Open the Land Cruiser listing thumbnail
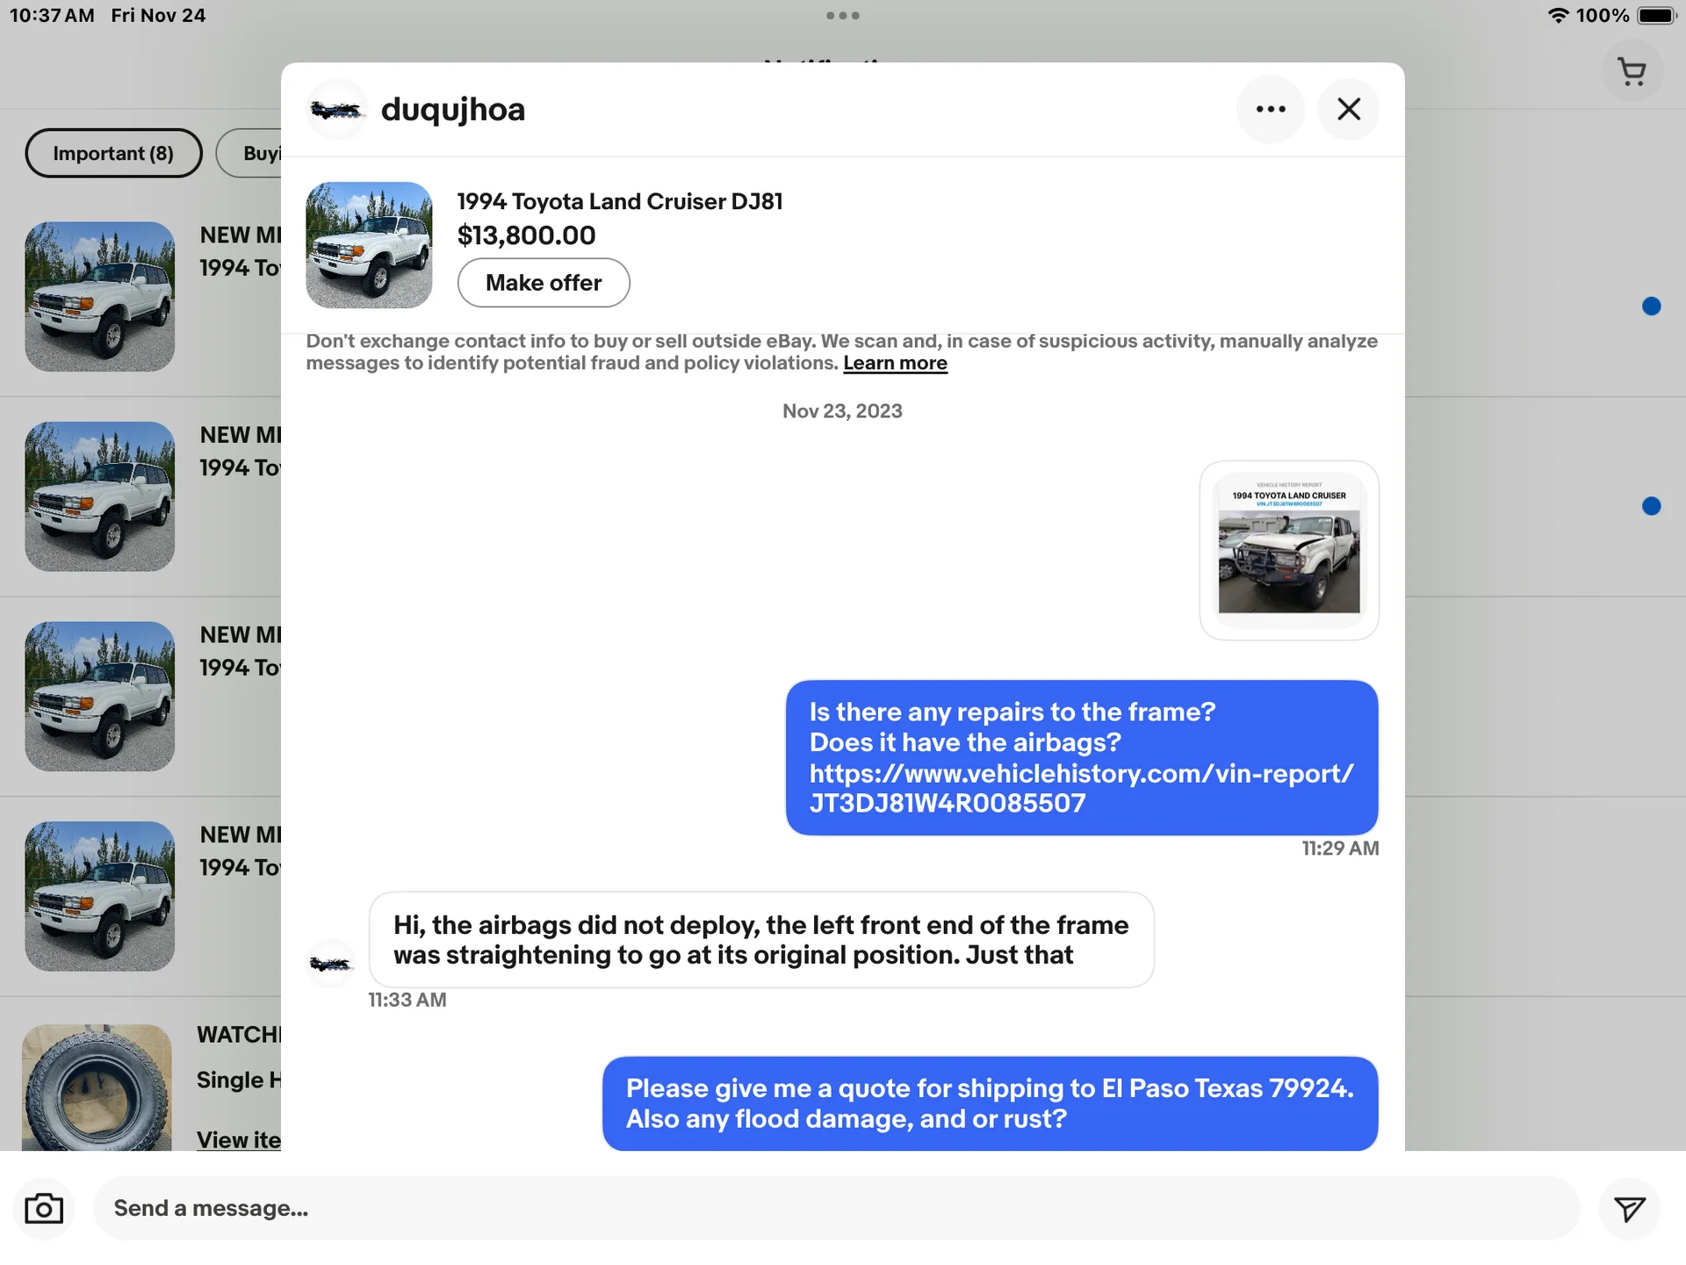This screenshot has height=1265, width=1686. pos(369,245)
